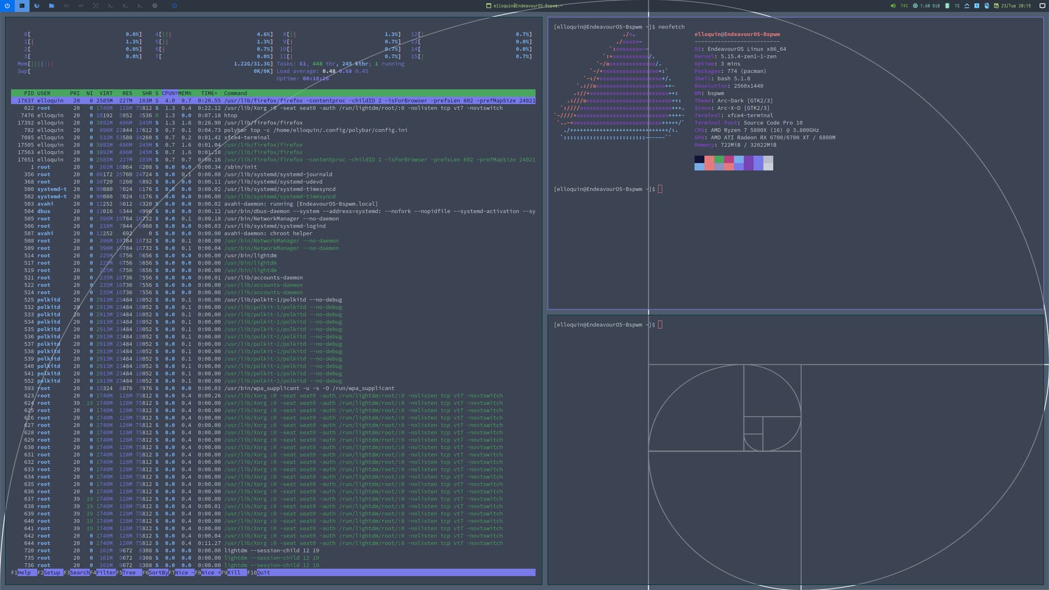Viewport: 1049px width, 590px height.
Task: Click the blue mouse icon in polybar
Action: [987, 5]
